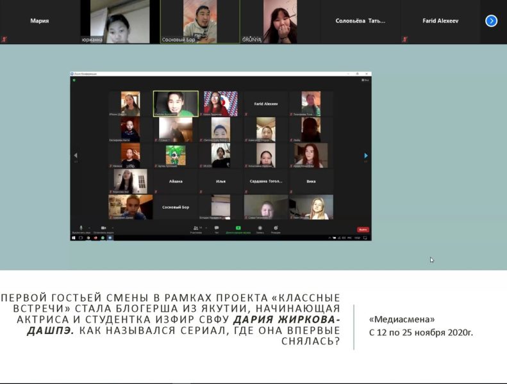
Task: Go to previous gallery page left arrow
Action: pyautogui.click(x=76, y=156)
